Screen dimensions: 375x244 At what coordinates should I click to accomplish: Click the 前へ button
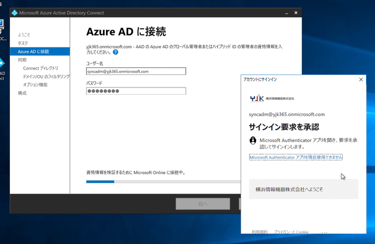(203, 204)
